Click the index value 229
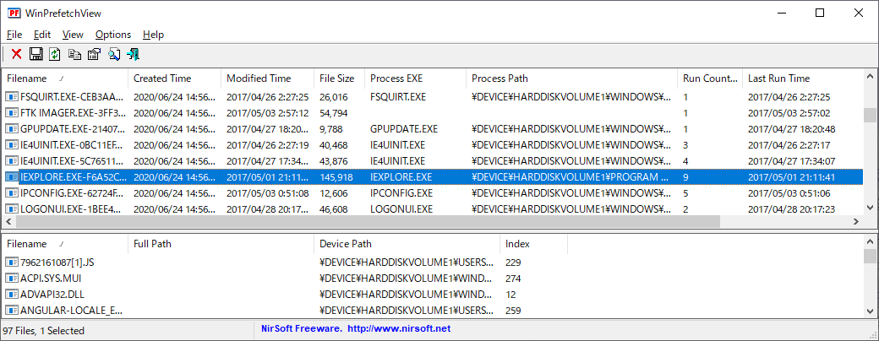Viewport: 879px width, 341px height. (x=513, y=262)
